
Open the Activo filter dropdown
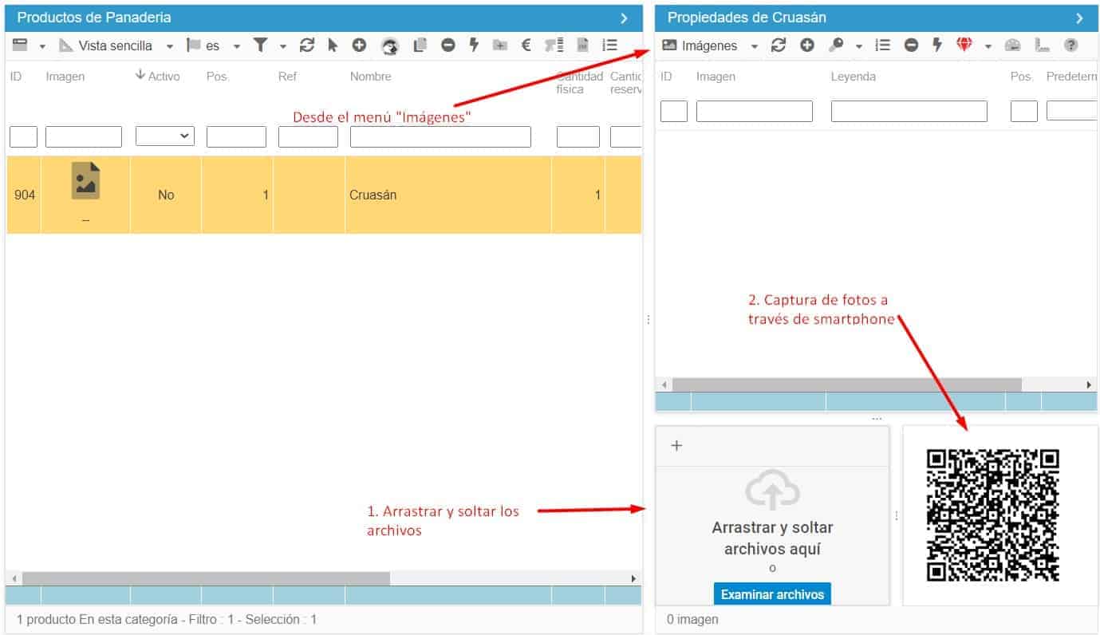point(165,136)
